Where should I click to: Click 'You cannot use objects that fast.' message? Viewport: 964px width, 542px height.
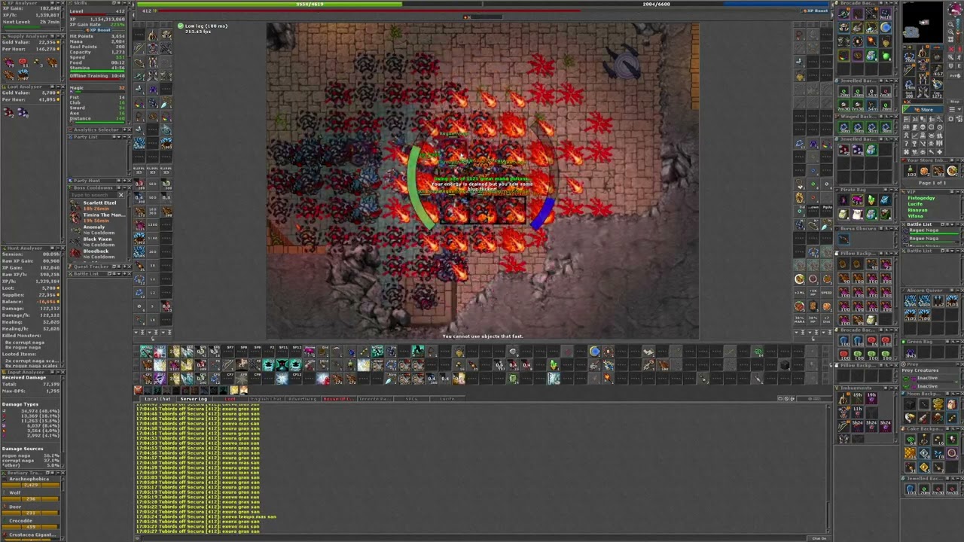[482, 336]
